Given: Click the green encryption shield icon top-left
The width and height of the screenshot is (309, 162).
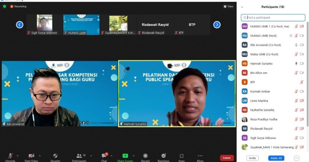Looking at the screenshot, I should pyautogui.click(x=4, y=6).
